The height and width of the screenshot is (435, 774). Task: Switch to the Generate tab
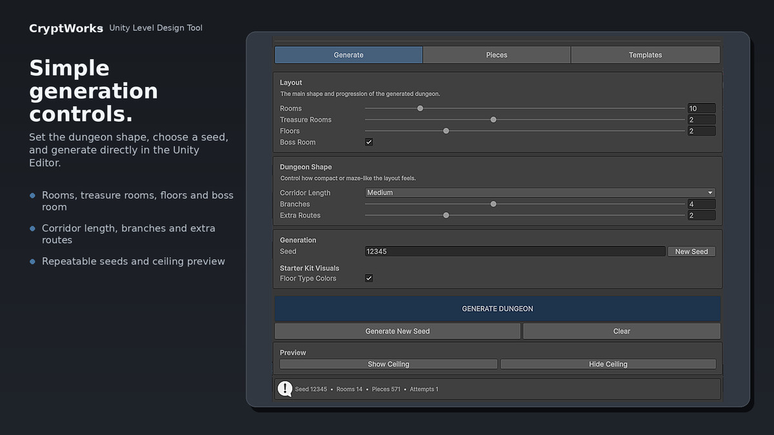pyautogui.click(x=349, y=55)
